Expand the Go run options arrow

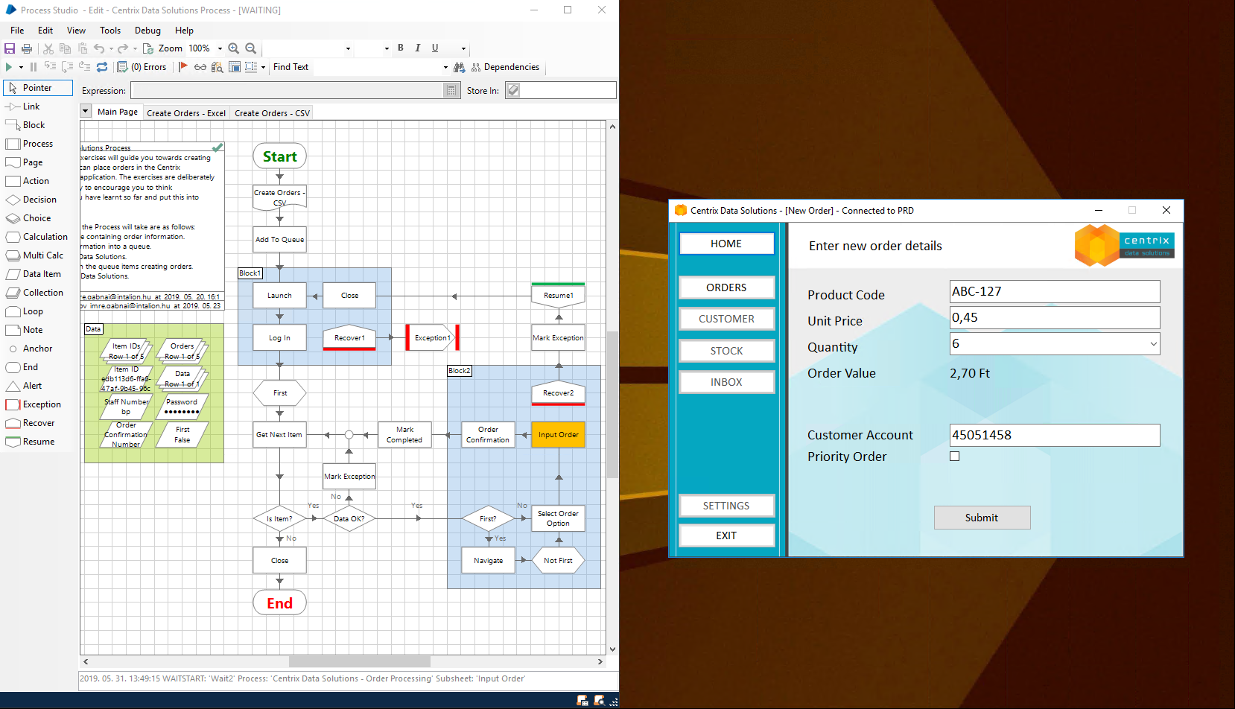click(x=21, y=67)
